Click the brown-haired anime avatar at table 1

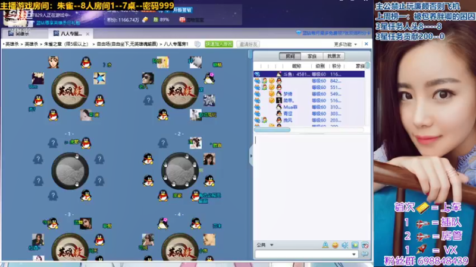click(53, 62)
